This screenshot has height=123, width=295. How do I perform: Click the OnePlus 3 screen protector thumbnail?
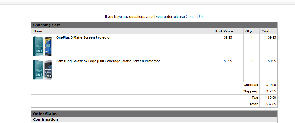[43, 46]
